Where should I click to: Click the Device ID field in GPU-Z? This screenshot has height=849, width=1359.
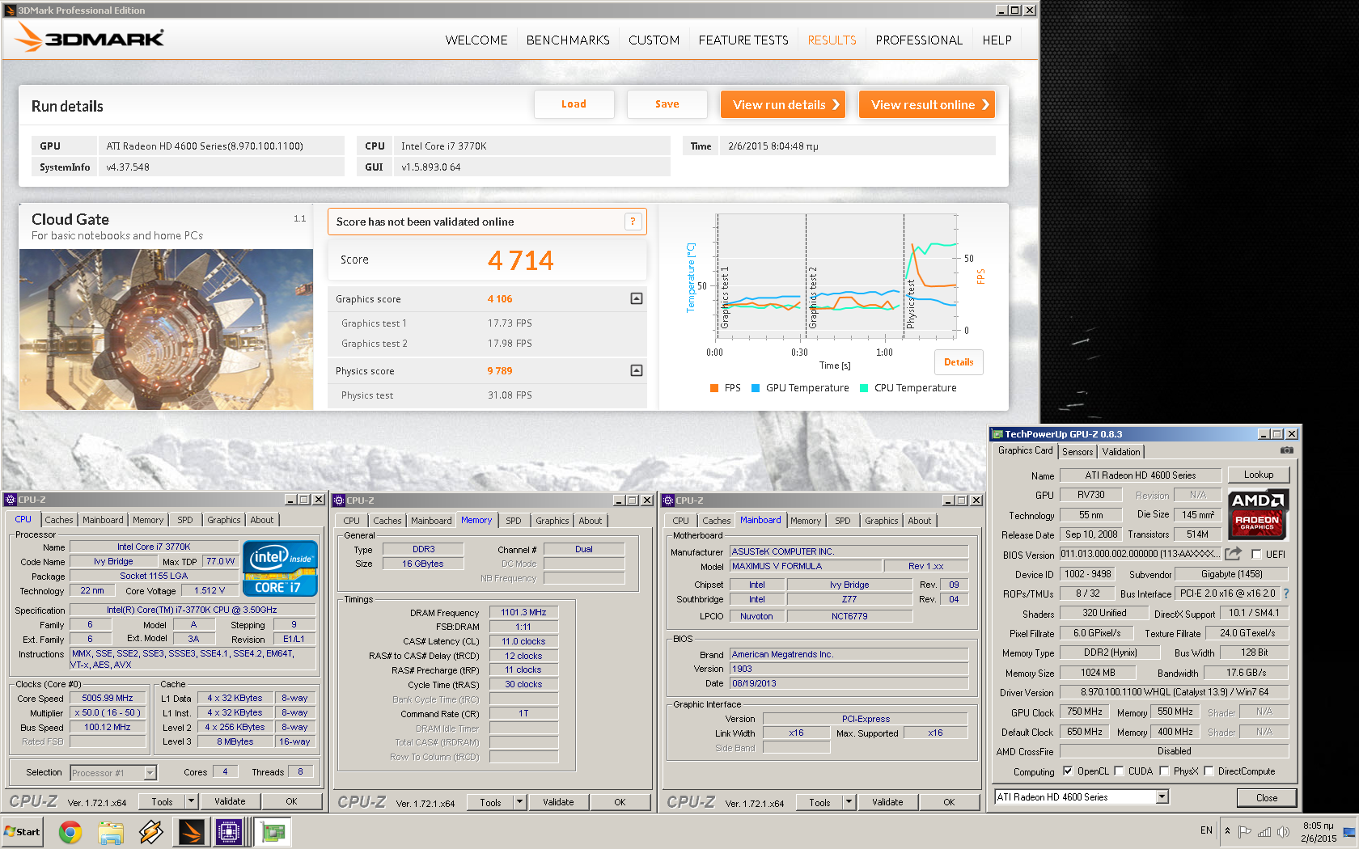point(1088,574)
